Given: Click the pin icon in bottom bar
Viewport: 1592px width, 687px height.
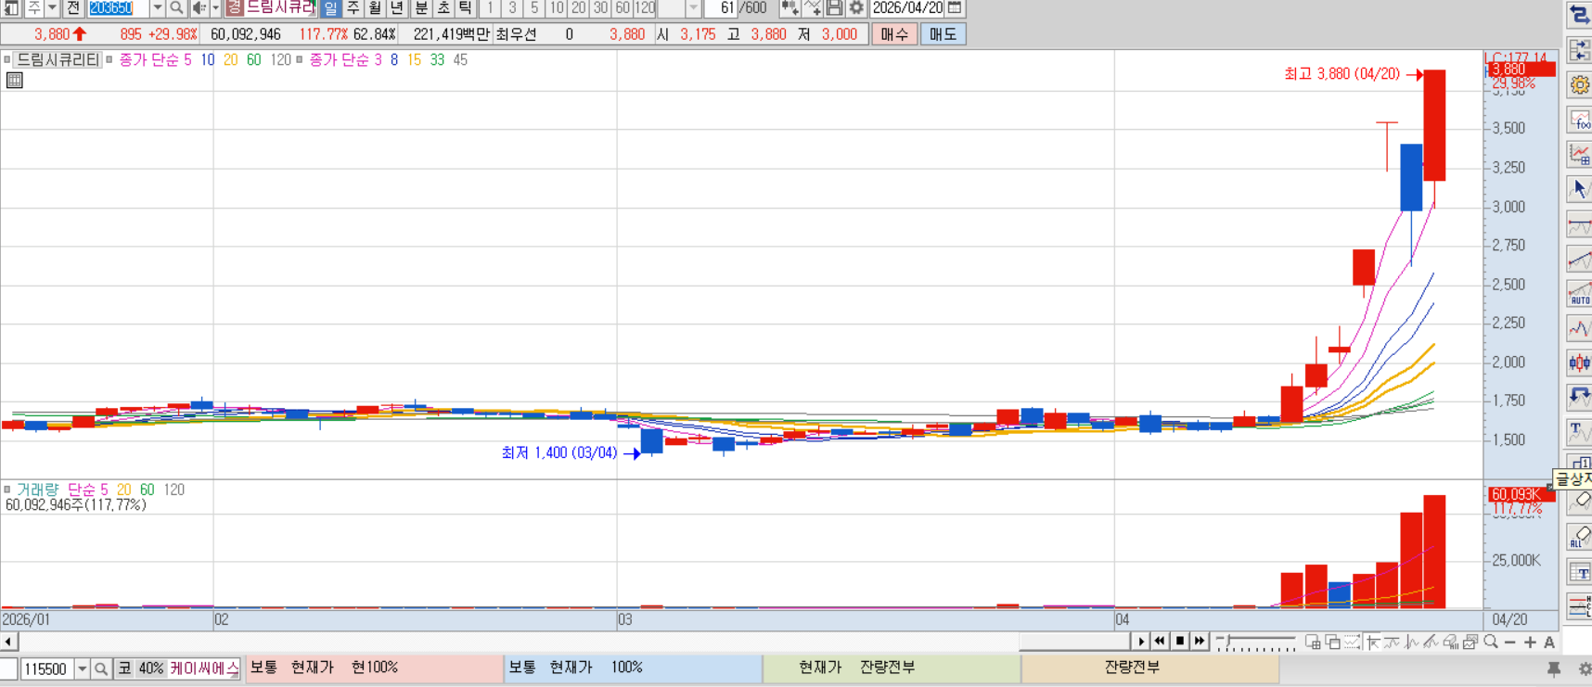Looking at the screenshot, I should 1554,668.
